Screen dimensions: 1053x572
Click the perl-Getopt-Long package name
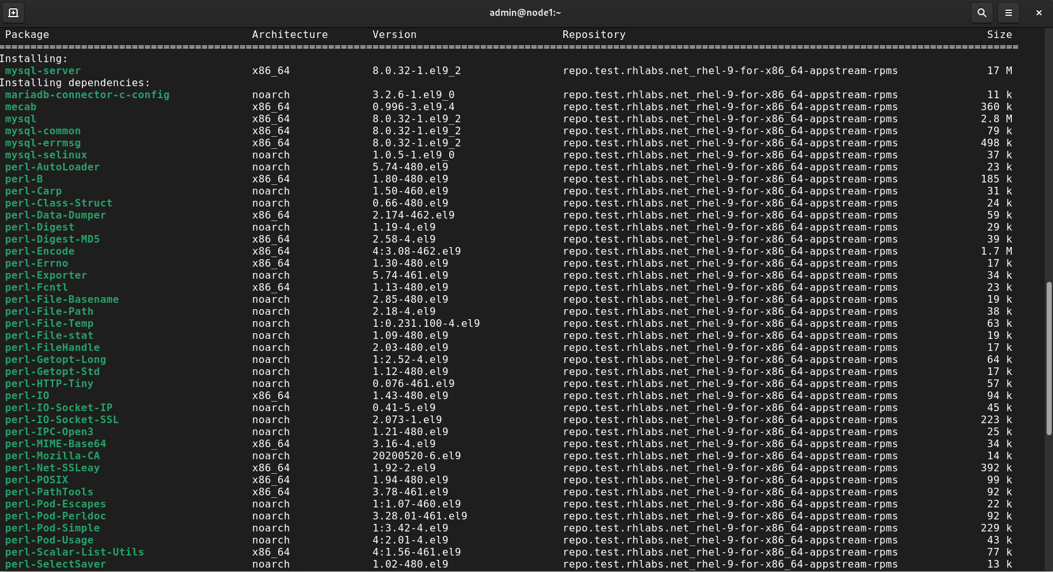tap(56, 360)
